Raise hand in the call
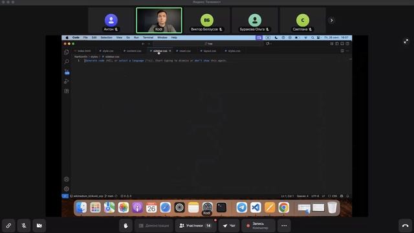The height and width of the screenshot is (233, 414). point(125,226)
